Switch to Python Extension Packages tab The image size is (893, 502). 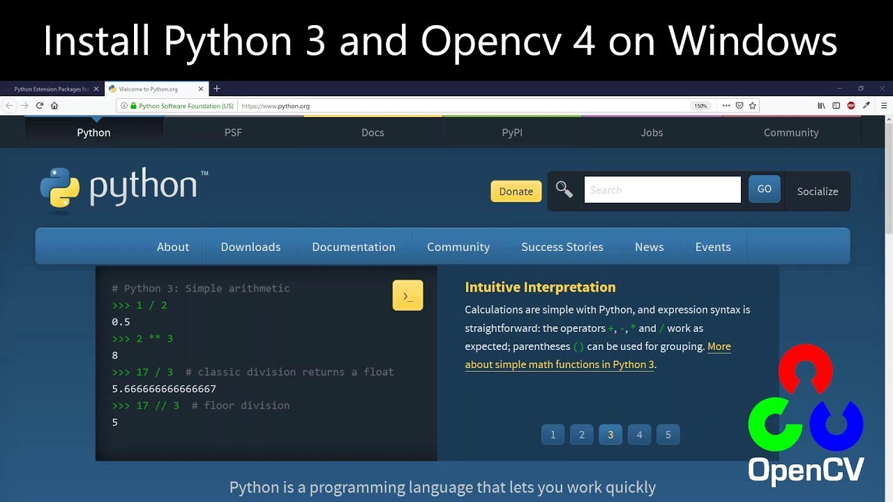tap(52, 89)
